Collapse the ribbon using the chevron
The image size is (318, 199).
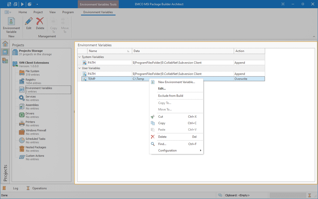[314, 36]
